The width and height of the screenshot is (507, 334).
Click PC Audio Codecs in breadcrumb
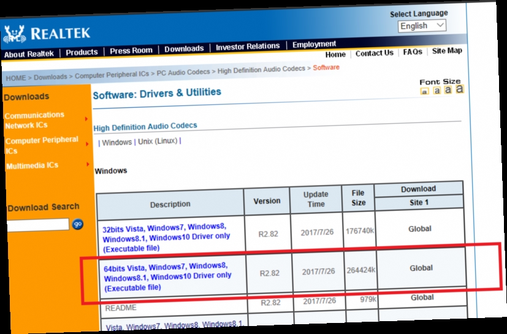pyautogui.click(x=183, y=72)
